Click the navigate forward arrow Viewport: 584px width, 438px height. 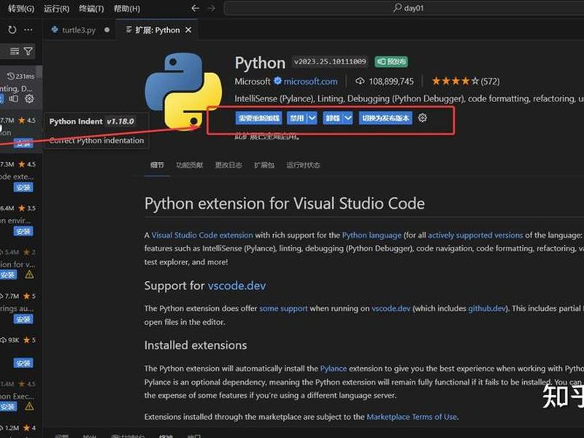point(211,8)
